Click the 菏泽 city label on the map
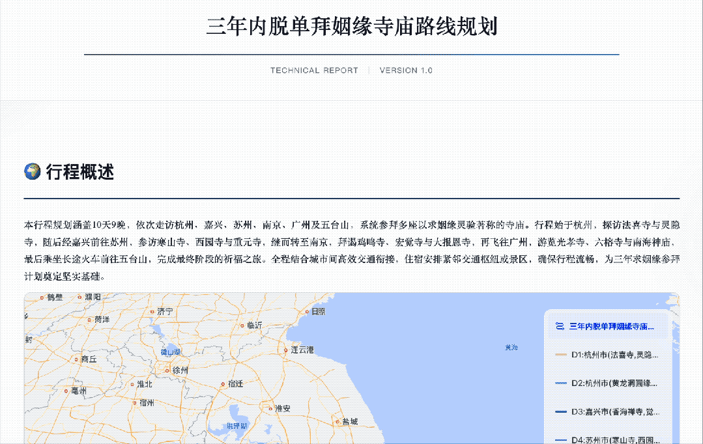 tap(102, 320)
